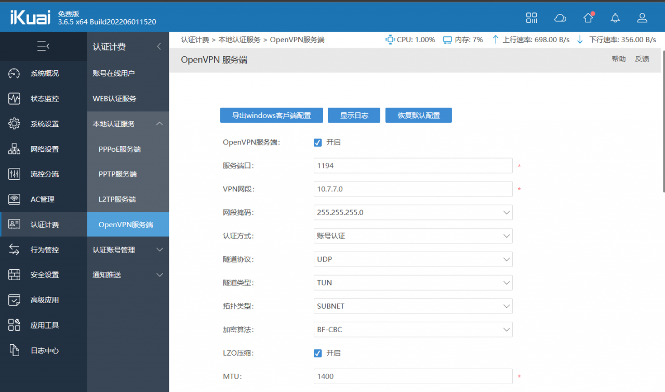The image size is (665, 392).
Task: Click the 服务端口 field showing 1194
Action: coord(413,165)
